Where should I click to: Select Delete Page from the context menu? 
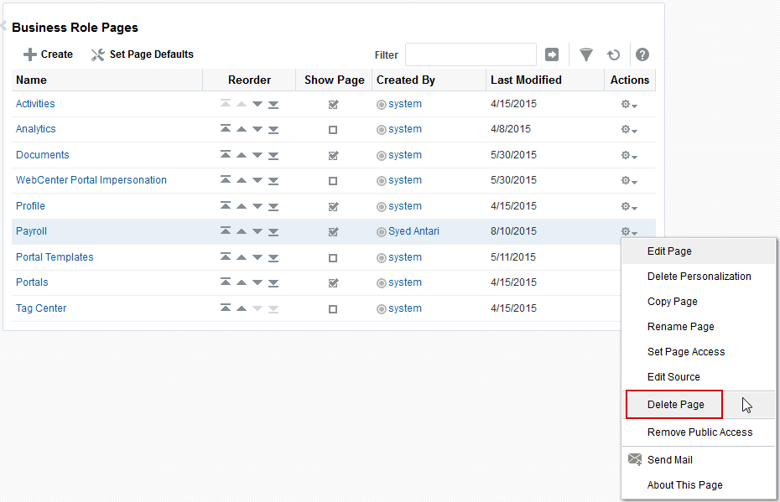pos(673,404)
